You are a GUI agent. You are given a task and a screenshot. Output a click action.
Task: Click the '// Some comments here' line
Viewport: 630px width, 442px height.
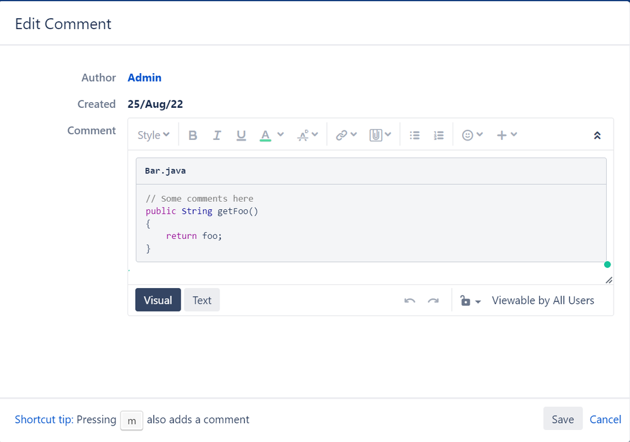click(199, 199)
